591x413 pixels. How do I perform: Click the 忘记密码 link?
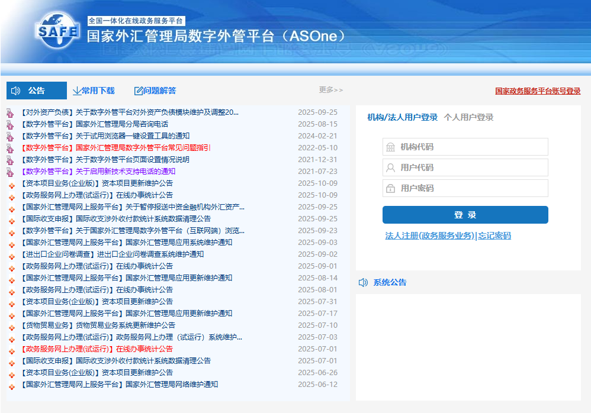494,235
